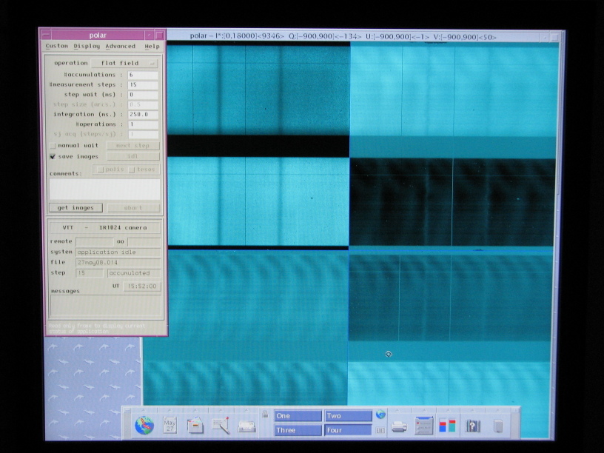Open the help manager question mark icon
Image resolution: width=604 pixels, height=453 pixels.
tap(473, 426)
